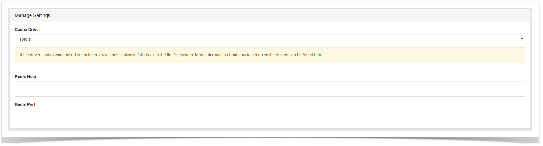Follow the "here" cache drivers link
Image resolution: width=543 pixels, height=146 pixels.
coord(318,55)
